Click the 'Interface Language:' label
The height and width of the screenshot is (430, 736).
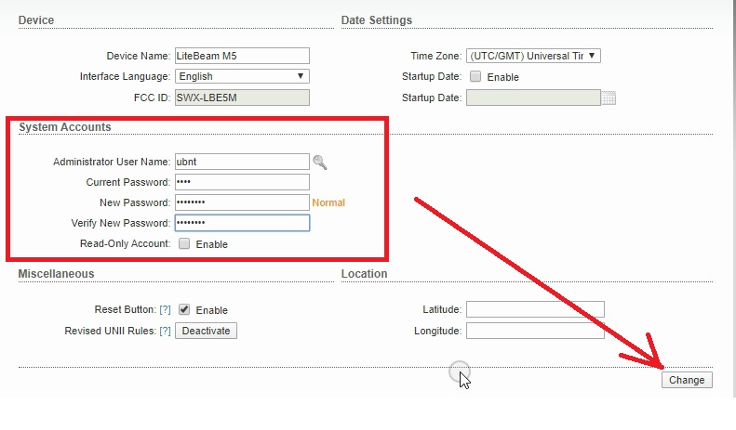point(125,76)
